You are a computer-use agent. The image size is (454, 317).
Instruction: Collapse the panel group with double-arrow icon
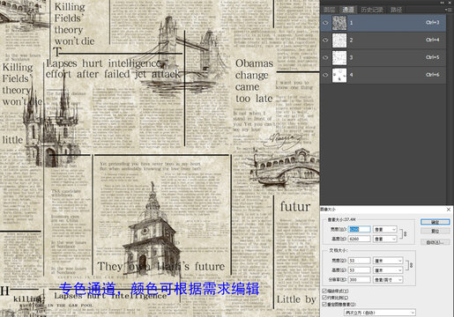443,3
